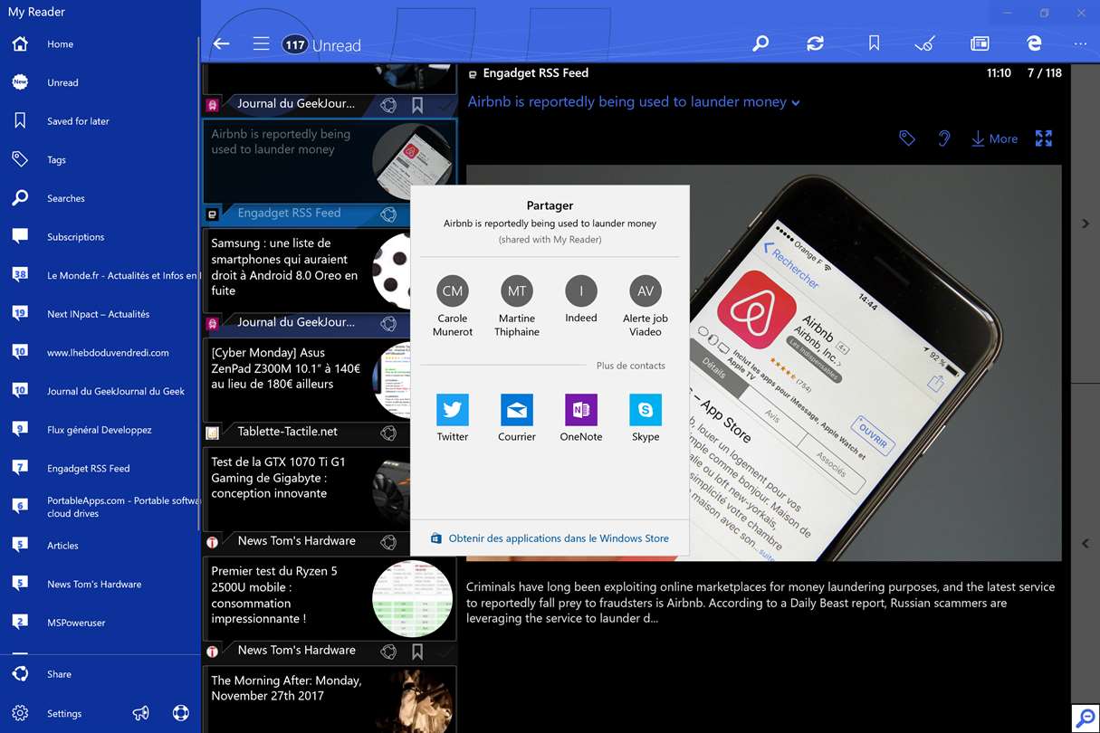Tag the article with the tag icon
The image size is (1100, 733).
906,138
